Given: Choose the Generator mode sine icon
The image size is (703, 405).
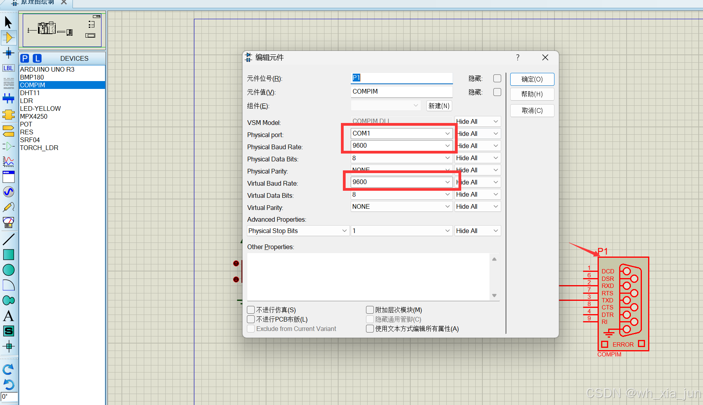Looking at the screenshot, I should point(8,192).
